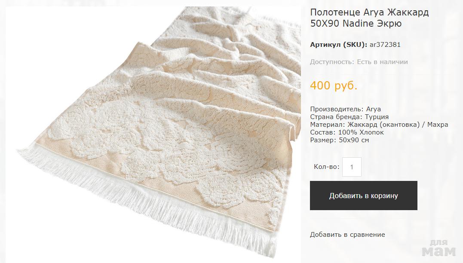The width and height of the screenshot is (463, 263).
Task: Select the SKU code ar372381
Action: (385, 45)
